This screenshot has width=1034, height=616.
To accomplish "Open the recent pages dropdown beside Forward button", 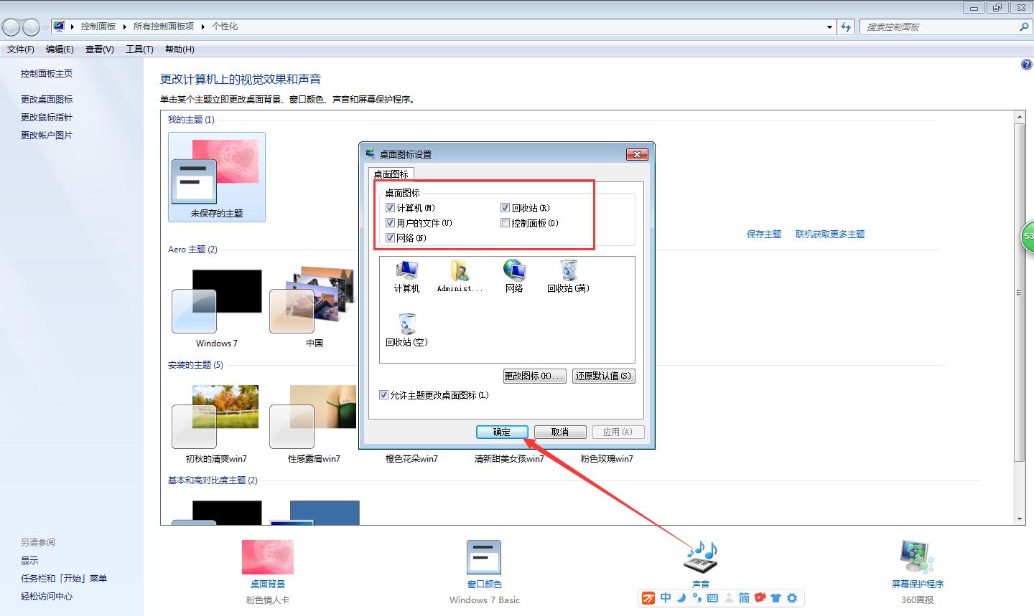I will point(45,28).
